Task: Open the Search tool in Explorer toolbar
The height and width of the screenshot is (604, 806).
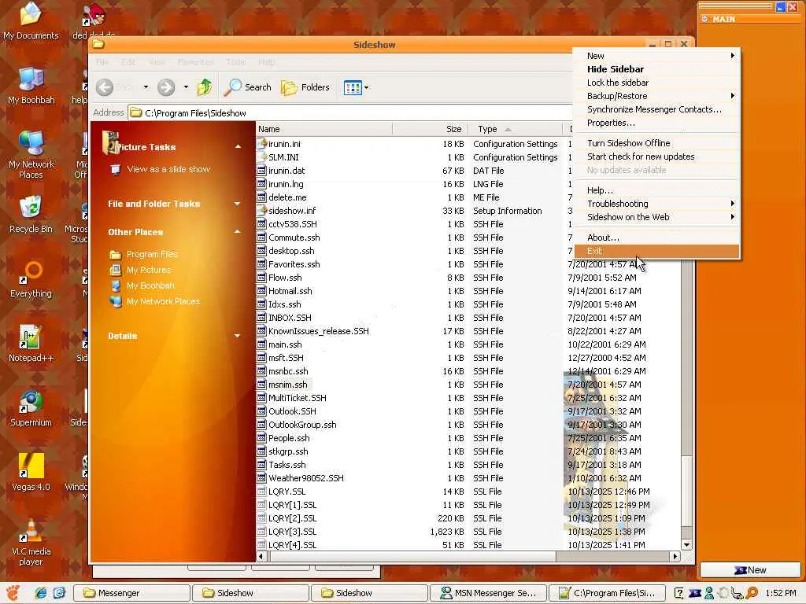Action: click(247, 87)
